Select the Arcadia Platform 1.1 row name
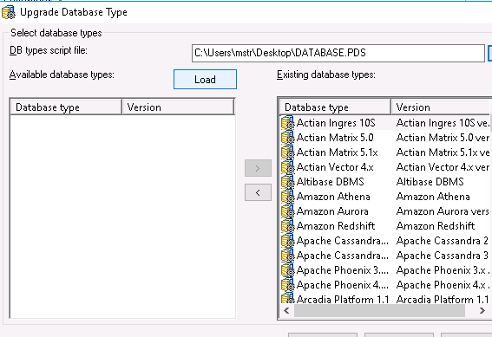The image size is (492, 337). (343, 299)
